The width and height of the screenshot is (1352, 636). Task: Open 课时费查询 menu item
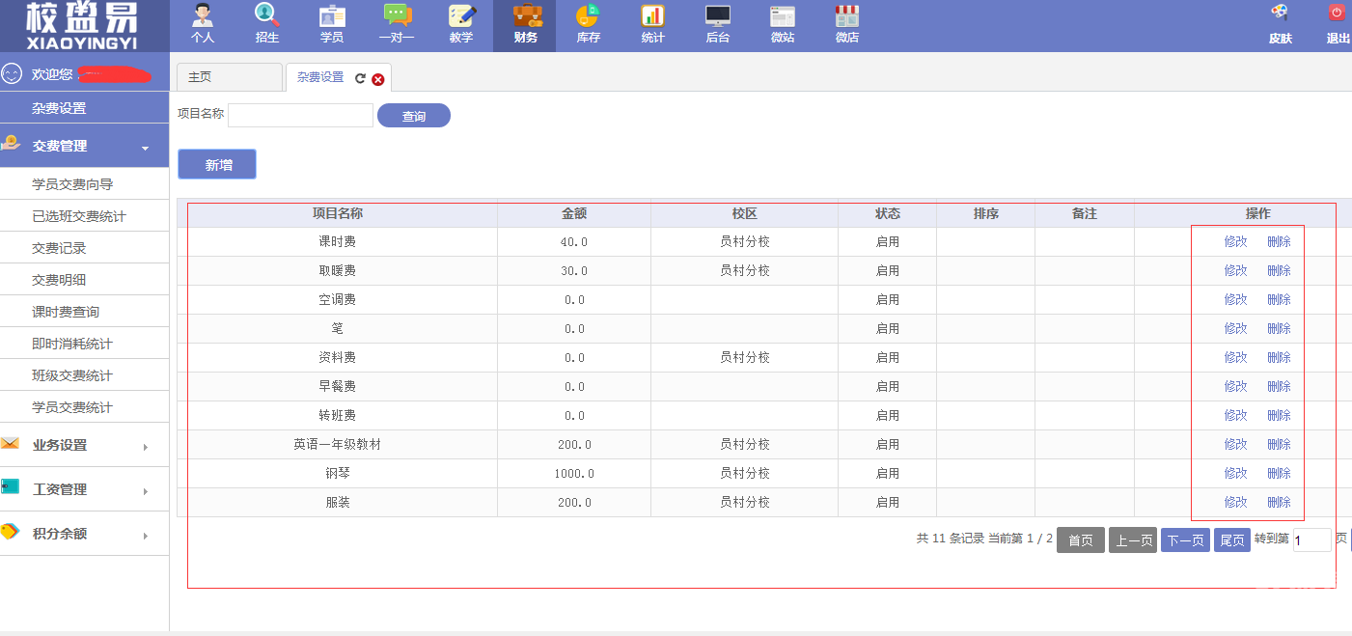[x=84, y=312]
